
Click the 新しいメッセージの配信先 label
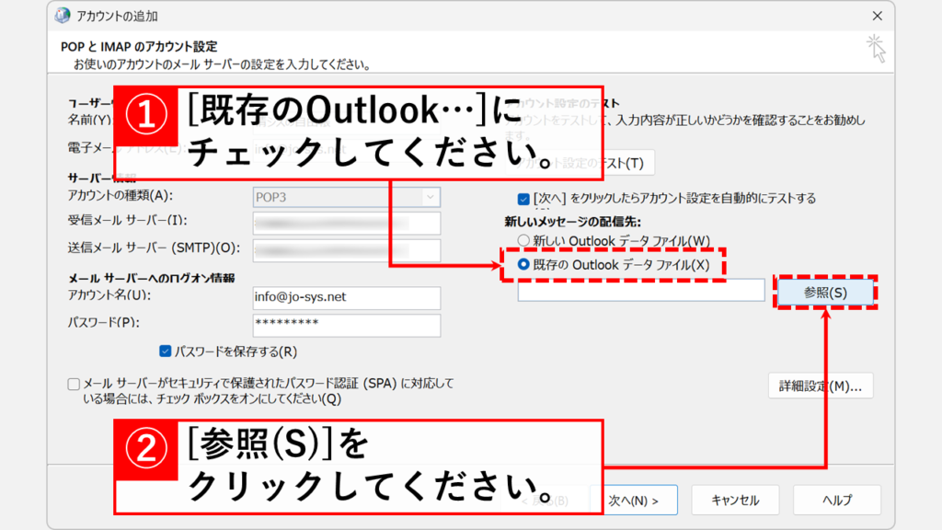(572, 222)
